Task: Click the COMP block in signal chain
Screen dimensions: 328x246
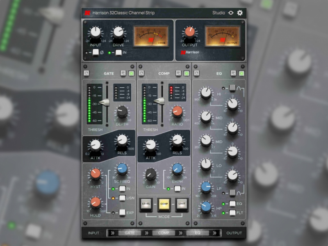Action: [x=164, y=233]
